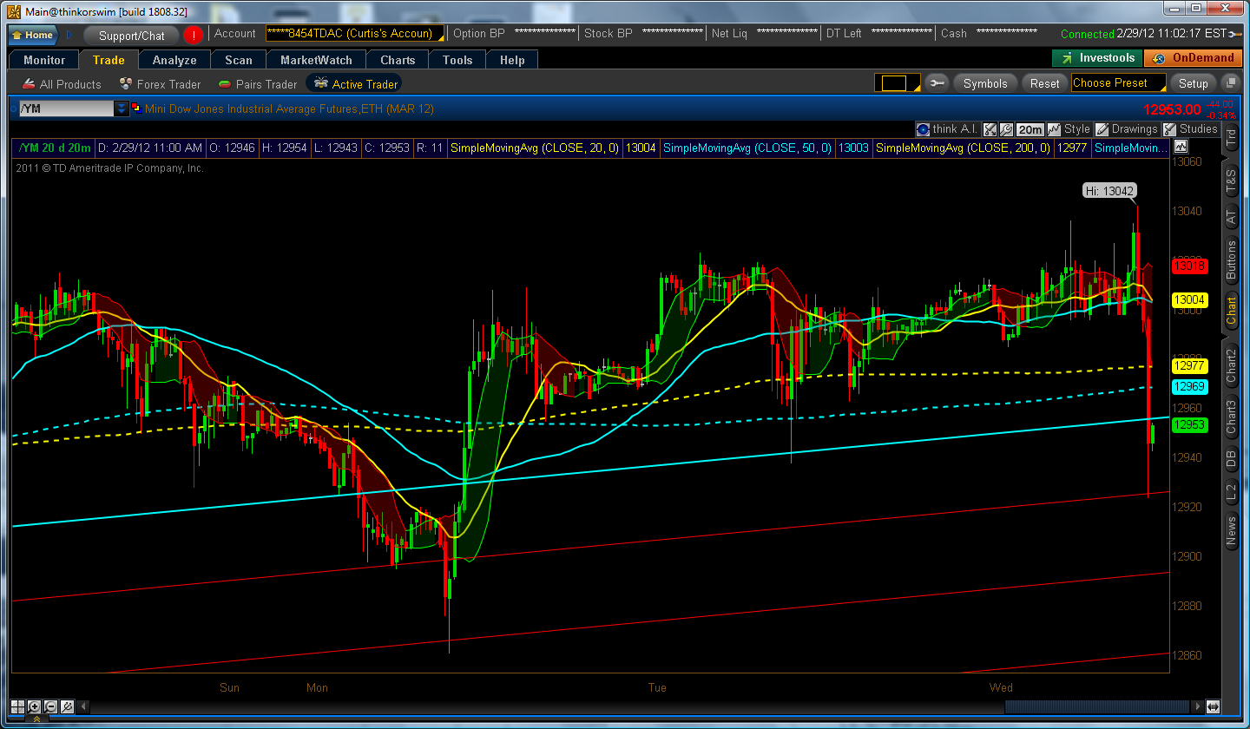Screen dimensions: 1250x729
Task: Click the Reset button
Action: point(1044,83)
